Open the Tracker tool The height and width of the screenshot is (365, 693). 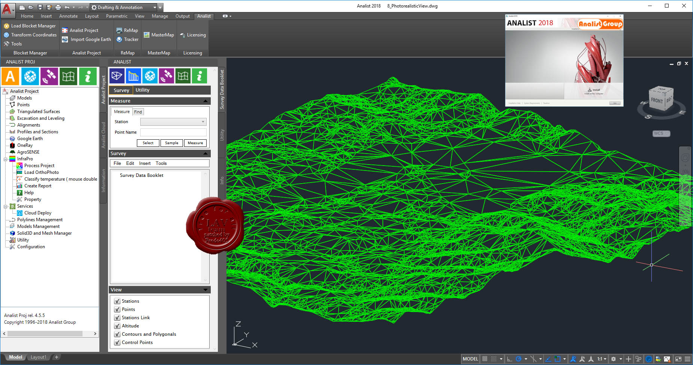point(127,39)
